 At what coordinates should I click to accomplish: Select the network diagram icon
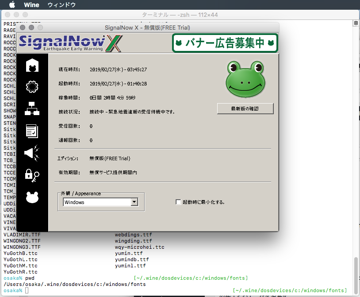[x=32, y=108]
